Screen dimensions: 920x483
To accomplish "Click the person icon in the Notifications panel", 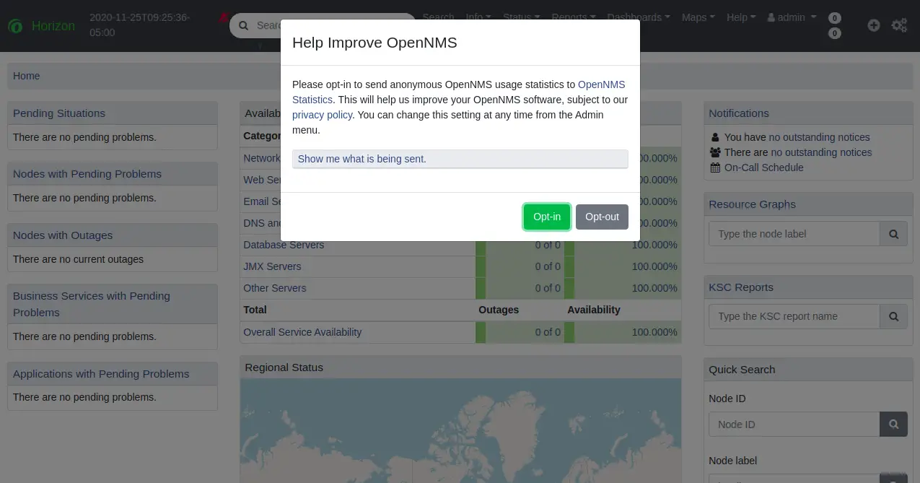I will point(714,136).
